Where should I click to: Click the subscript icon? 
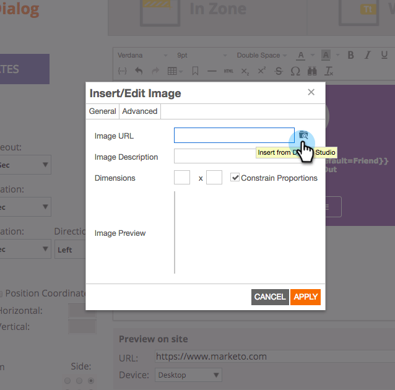click(245, 72)
